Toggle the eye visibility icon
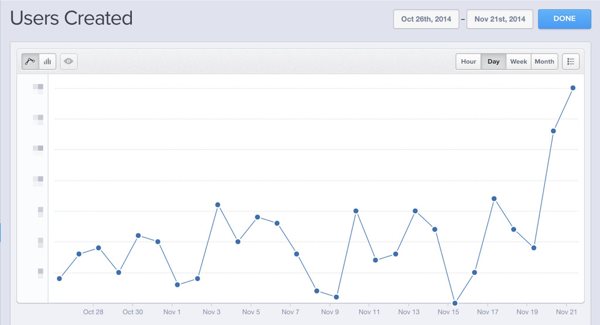 pyautogui.click(x=69, y=61)
